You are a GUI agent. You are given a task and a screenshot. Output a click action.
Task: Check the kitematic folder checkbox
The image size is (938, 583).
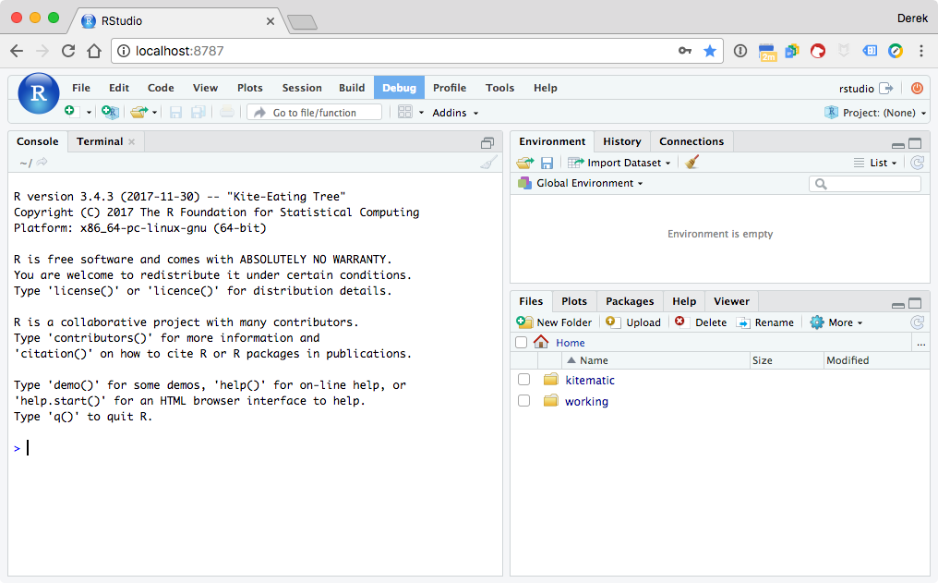click(523, 380)
